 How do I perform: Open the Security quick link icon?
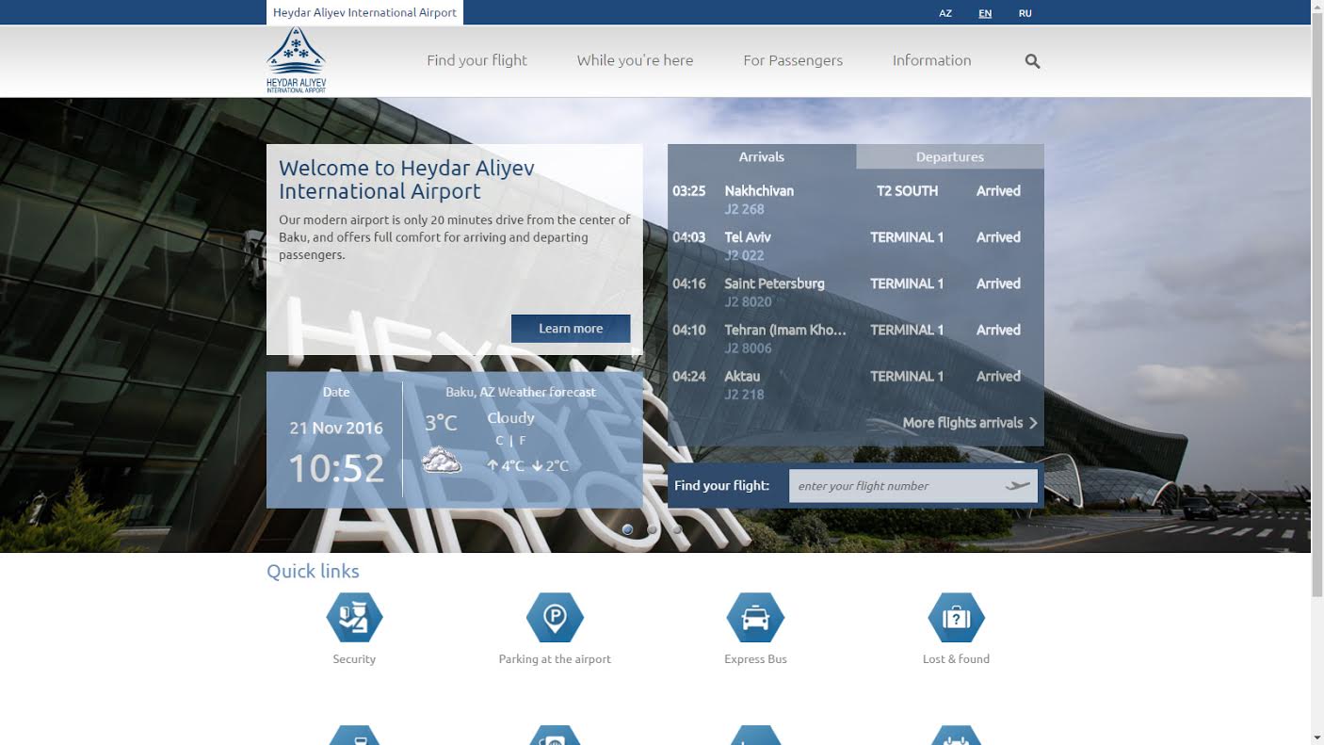pos(354,618)
